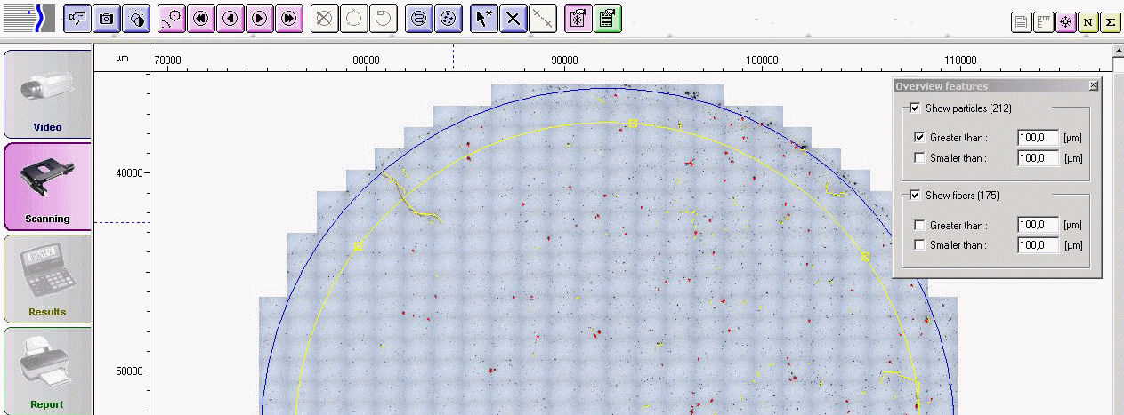The height and width of the screenshot is (415, 1124).
Task: Toggle Show particles (212) checkbox
Action: [915, 108]
